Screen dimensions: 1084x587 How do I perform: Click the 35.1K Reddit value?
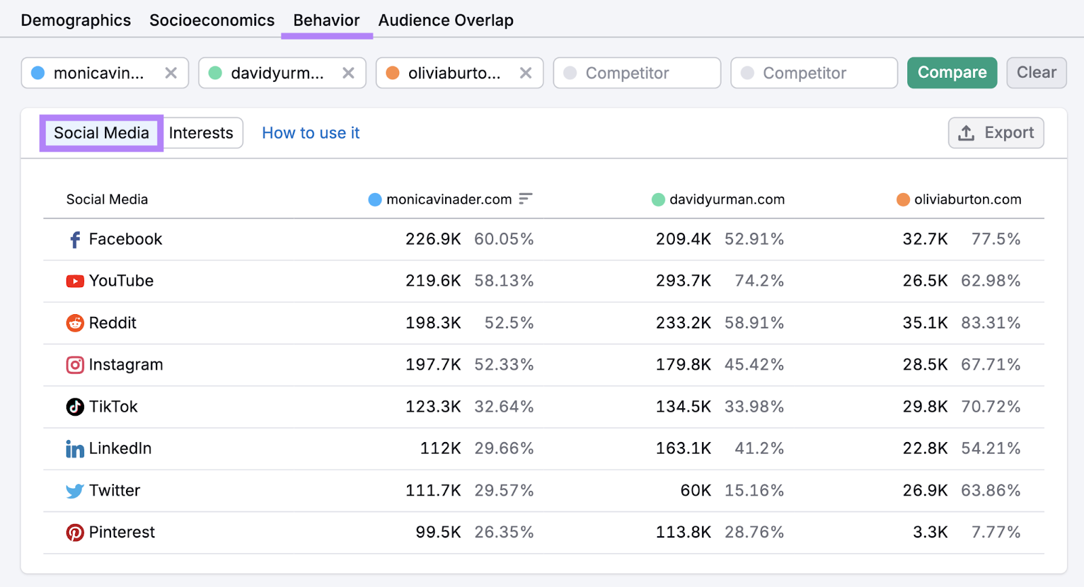[925, 322]
